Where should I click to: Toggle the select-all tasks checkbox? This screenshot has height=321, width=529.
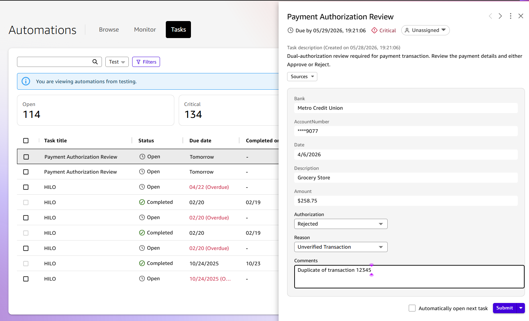[26, 141]
